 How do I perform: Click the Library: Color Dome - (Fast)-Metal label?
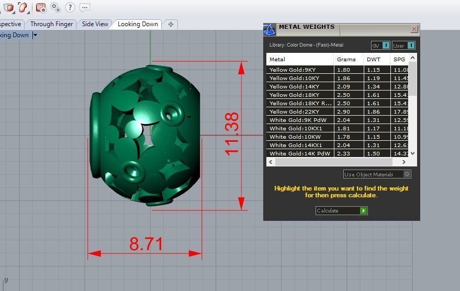(x=306, y=45)
